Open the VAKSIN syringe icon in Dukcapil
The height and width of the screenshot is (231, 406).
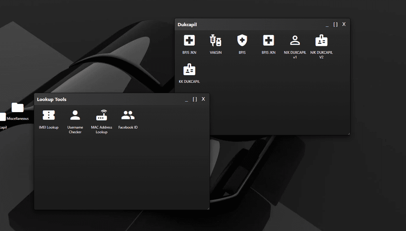pyautogui.click(x=215, y=41)
